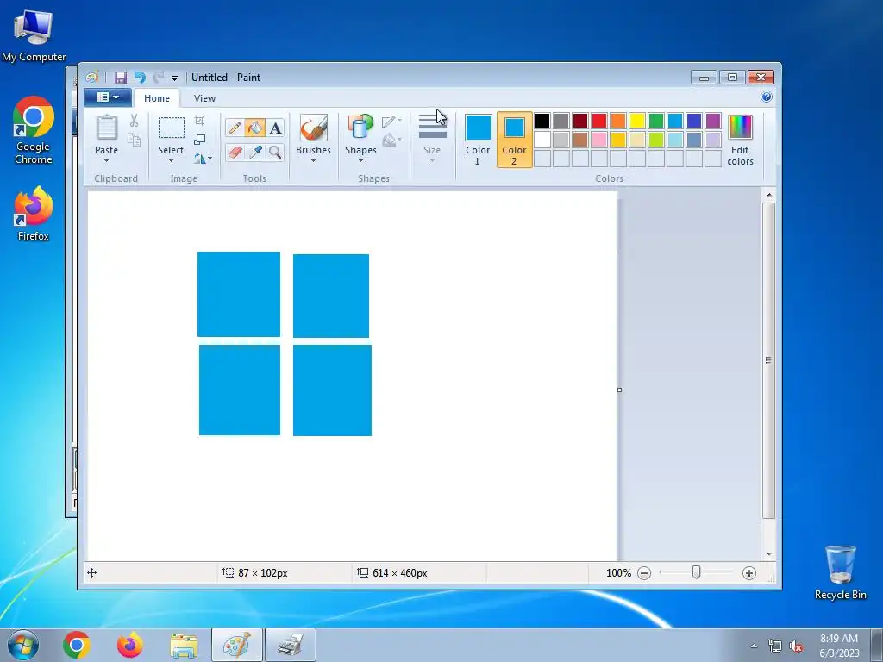
Task: Select the Pencil tool
Action: (235, 128)
